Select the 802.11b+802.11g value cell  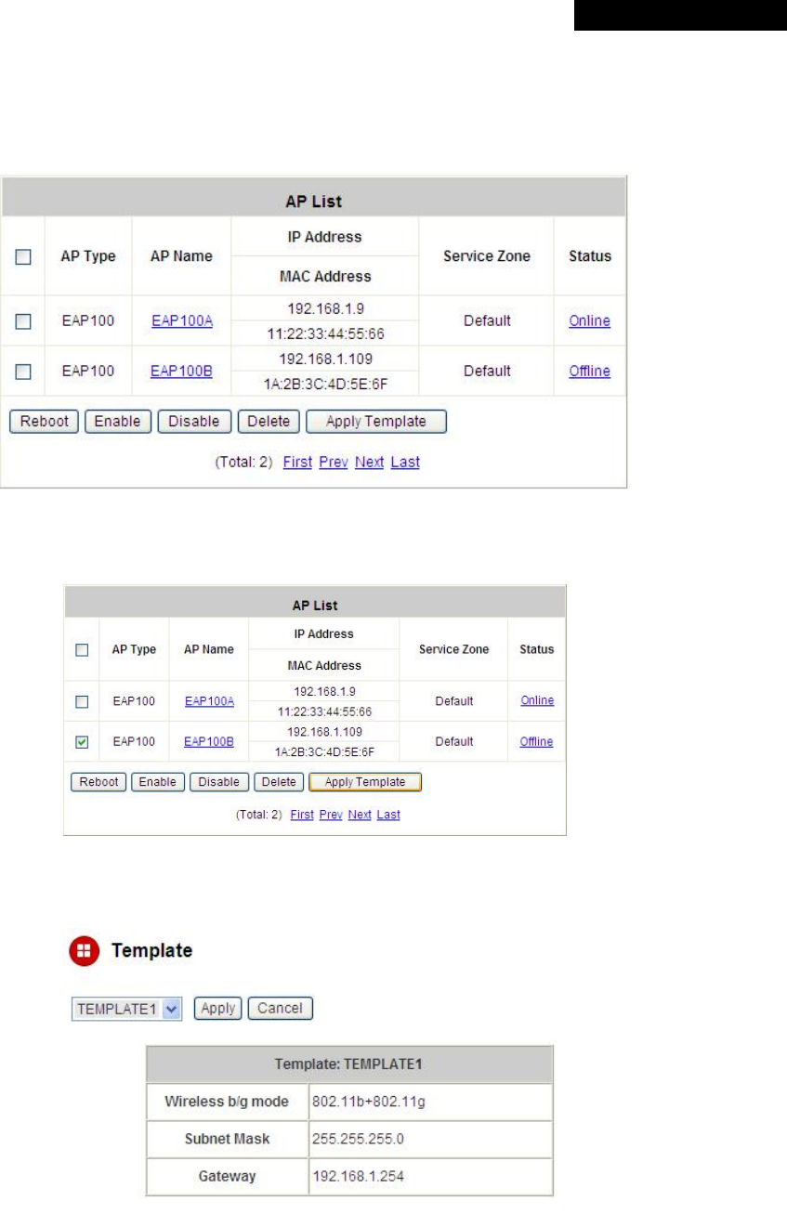(430, 1103)
